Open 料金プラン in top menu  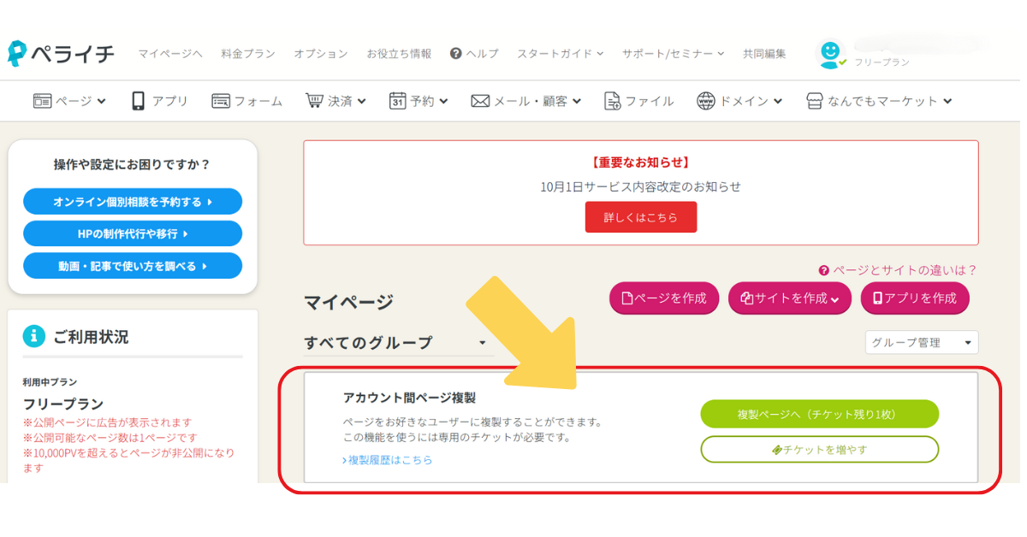[x=247, y=53]
